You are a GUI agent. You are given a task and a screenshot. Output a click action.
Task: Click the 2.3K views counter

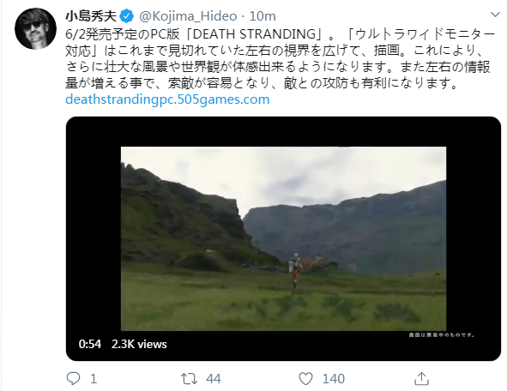(139, 344)
